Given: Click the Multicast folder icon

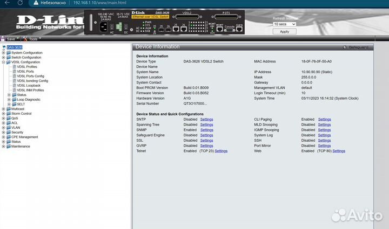Looking at the screenshot, I should [x=9, y=109].
